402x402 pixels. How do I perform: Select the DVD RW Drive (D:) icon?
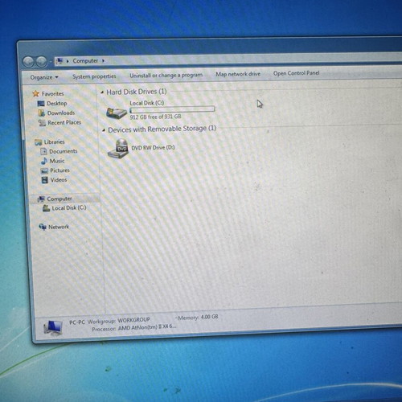coord(118,149)
